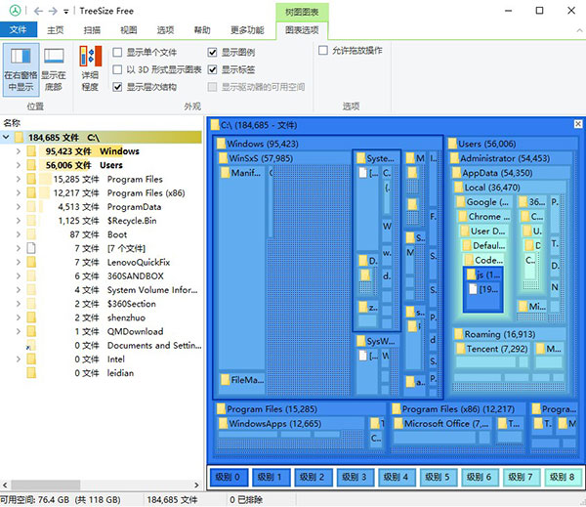The image size is (586, 507).
Task: Enable 允许拖放操作 checkbox
Action: click(323, 50)
